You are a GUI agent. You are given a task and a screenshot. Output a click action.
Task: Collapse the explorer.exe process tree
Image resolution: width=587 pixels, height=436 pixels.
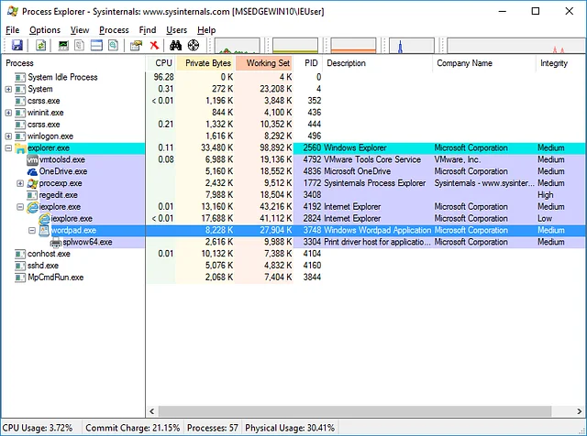click(8, 147)
